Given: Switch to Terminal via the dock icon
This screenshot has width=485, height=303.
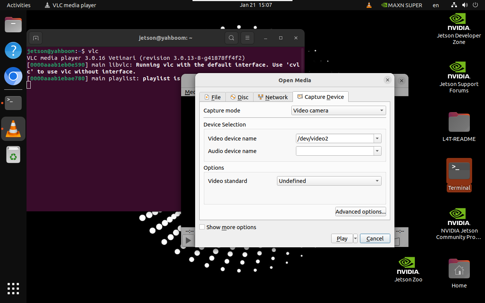Looking at the screenshot, I should [x=13, y=103].
